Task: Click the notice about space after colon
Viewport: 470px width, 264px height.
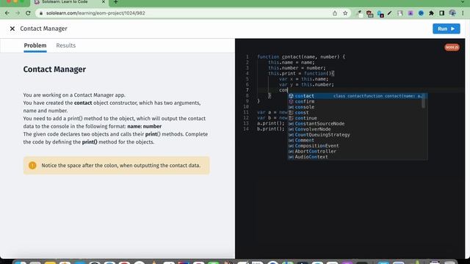Action: click(x=120, y=166)
